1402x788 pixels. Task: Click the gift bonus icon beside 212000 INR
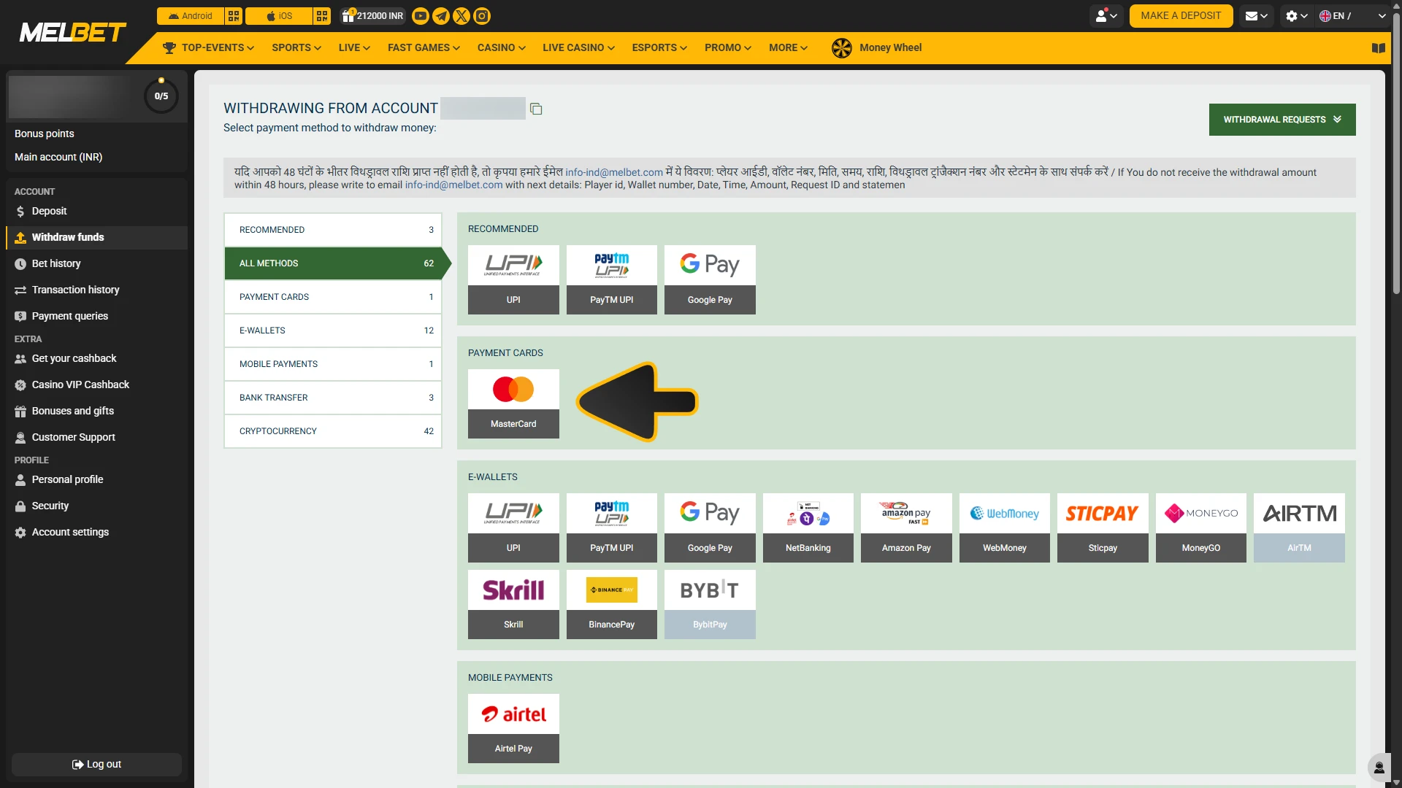tap(348, 15)
